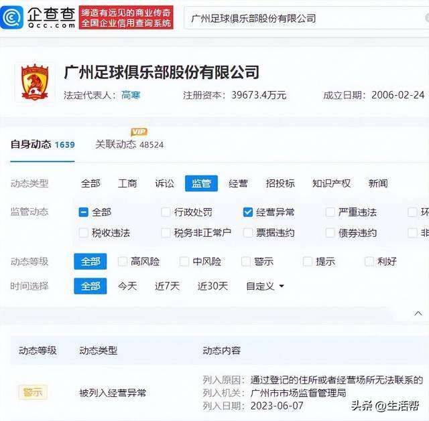Check the 警示 level checkbox

point(246,262)
